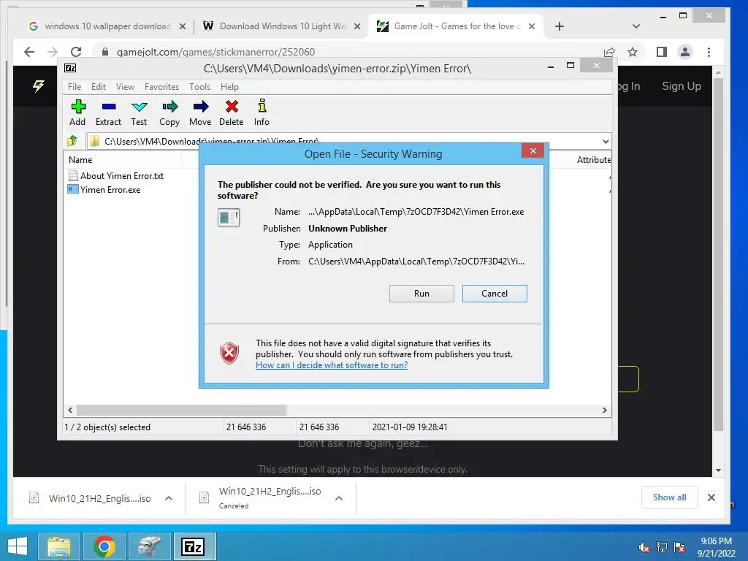Expand options for canceled Win10 iso download
The image size is (748, 561).
(x=339, y=498)
